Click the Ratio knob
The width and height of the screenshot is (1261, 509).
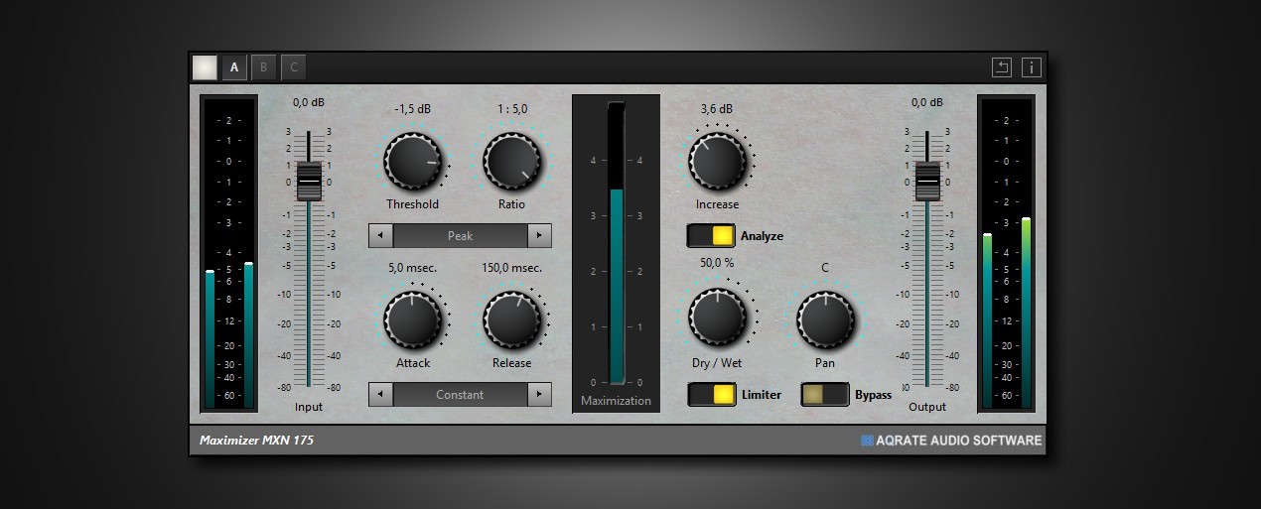pyautogui.click(x=511, y=162)
